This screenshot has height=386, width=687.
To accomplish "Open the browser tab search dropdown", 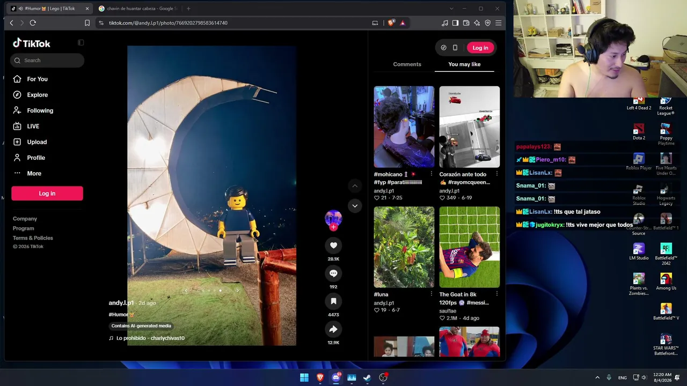I will [451, 9].
